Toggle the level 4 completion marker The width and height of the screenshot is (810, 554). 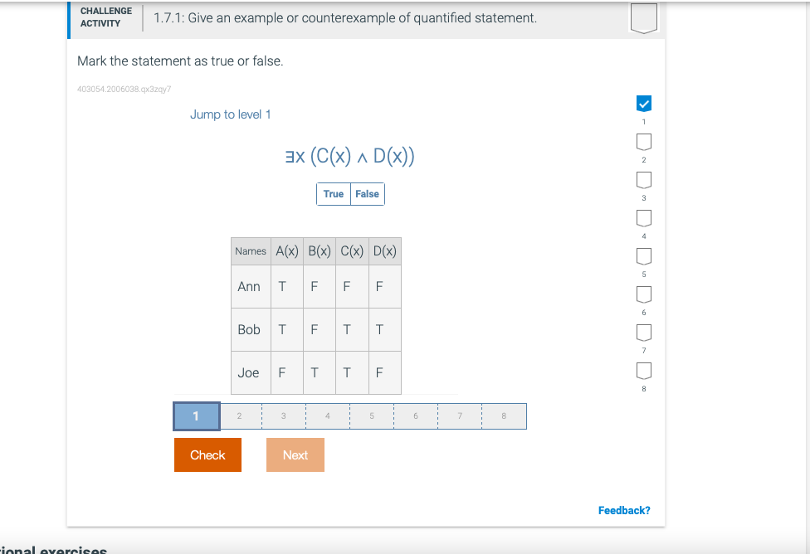643,217
